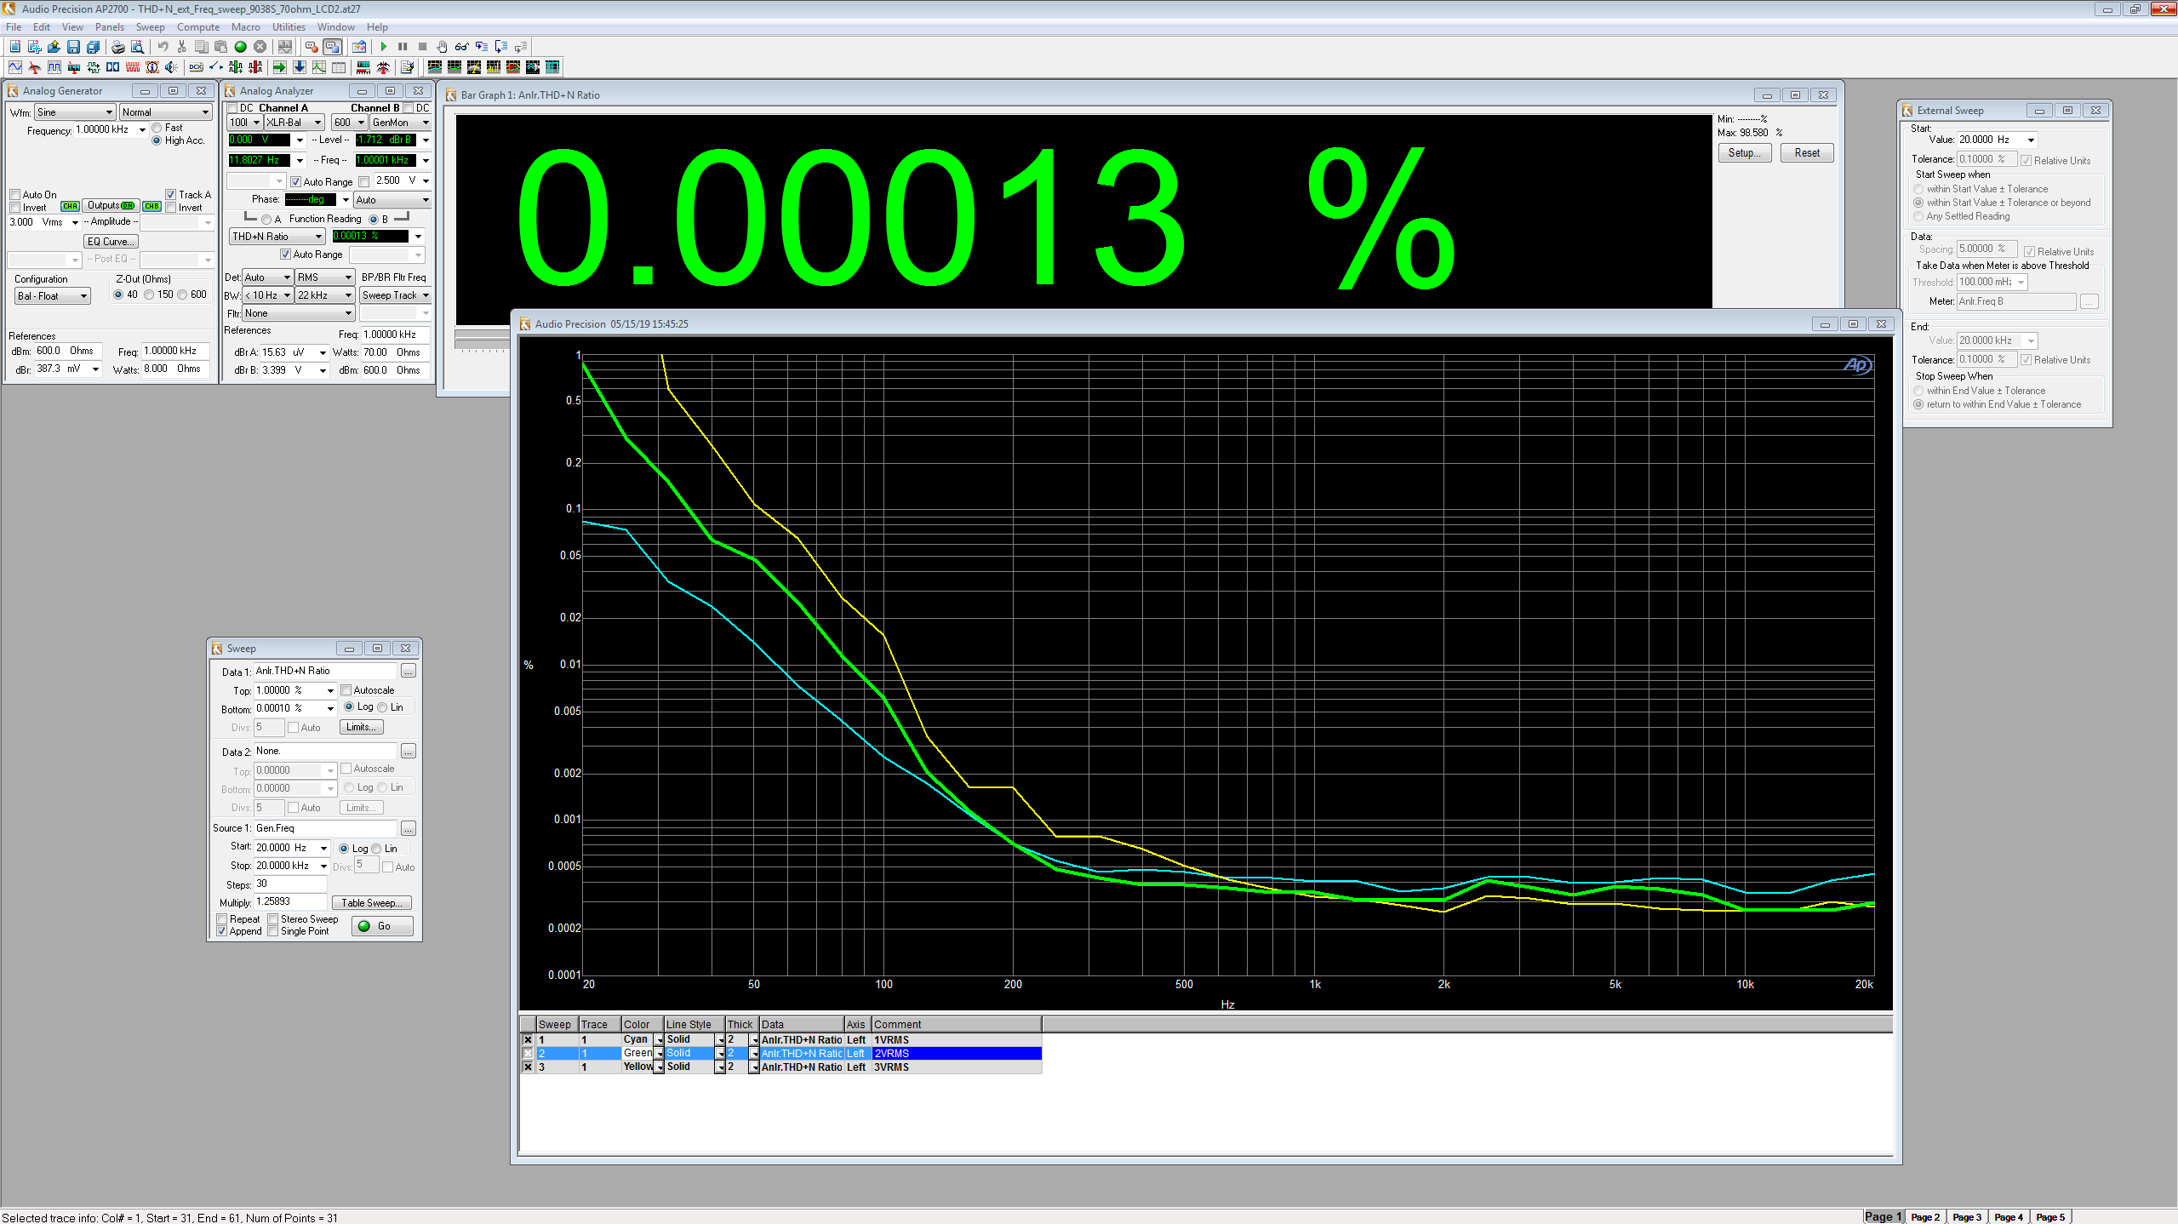Open the 22 kHz bandwidth dropdown
The image size is (2178, 1224).
tap(325, 295)
